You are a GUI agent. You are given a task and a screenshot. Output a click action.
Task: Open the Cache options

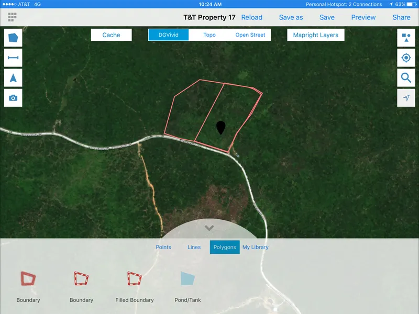tap(111, 35)
